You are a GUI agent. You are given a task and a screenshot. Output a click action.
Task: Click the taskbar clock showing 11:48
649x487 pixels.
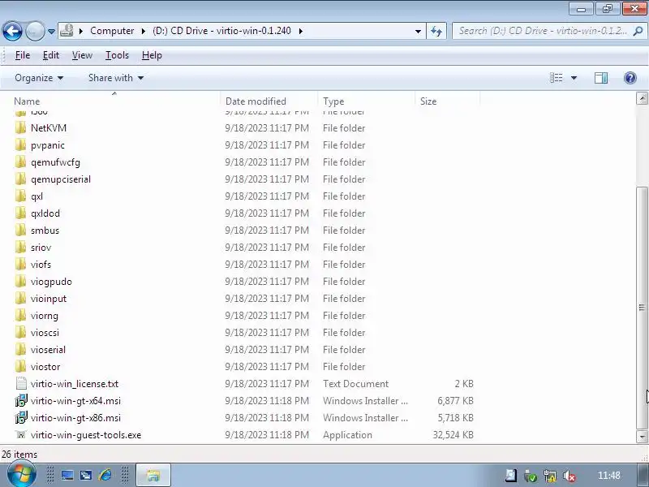[x=609, y=476]
